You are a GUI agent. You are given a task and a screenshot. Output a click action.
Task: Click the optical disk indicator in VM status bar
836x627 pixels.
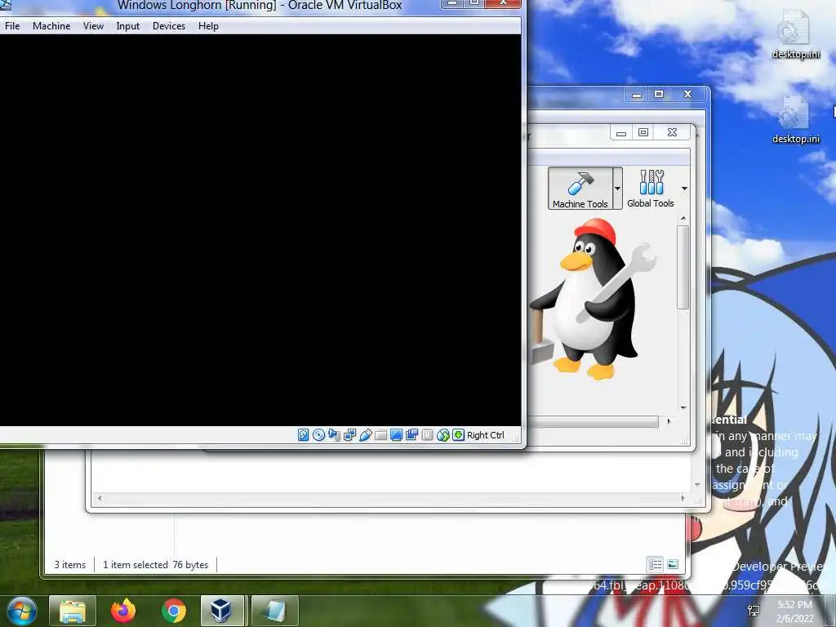tap(319, 435)
